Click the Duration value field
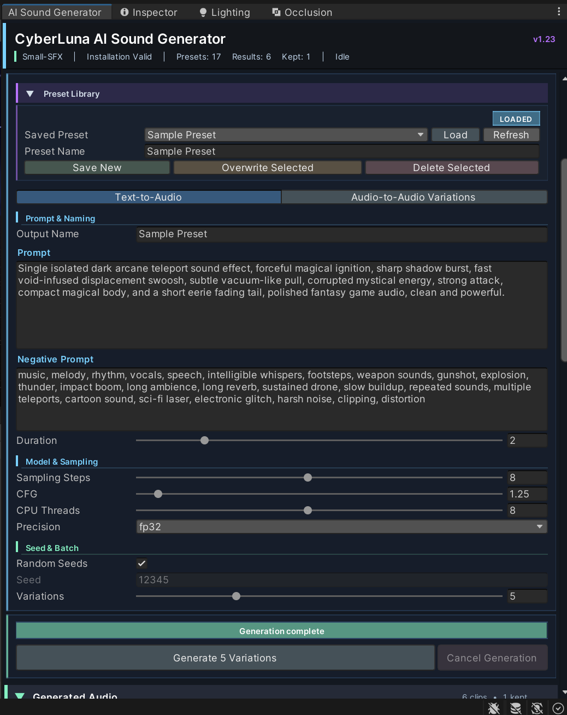The height and width of the screenshot is (715, 567). [x=527, y=441]
